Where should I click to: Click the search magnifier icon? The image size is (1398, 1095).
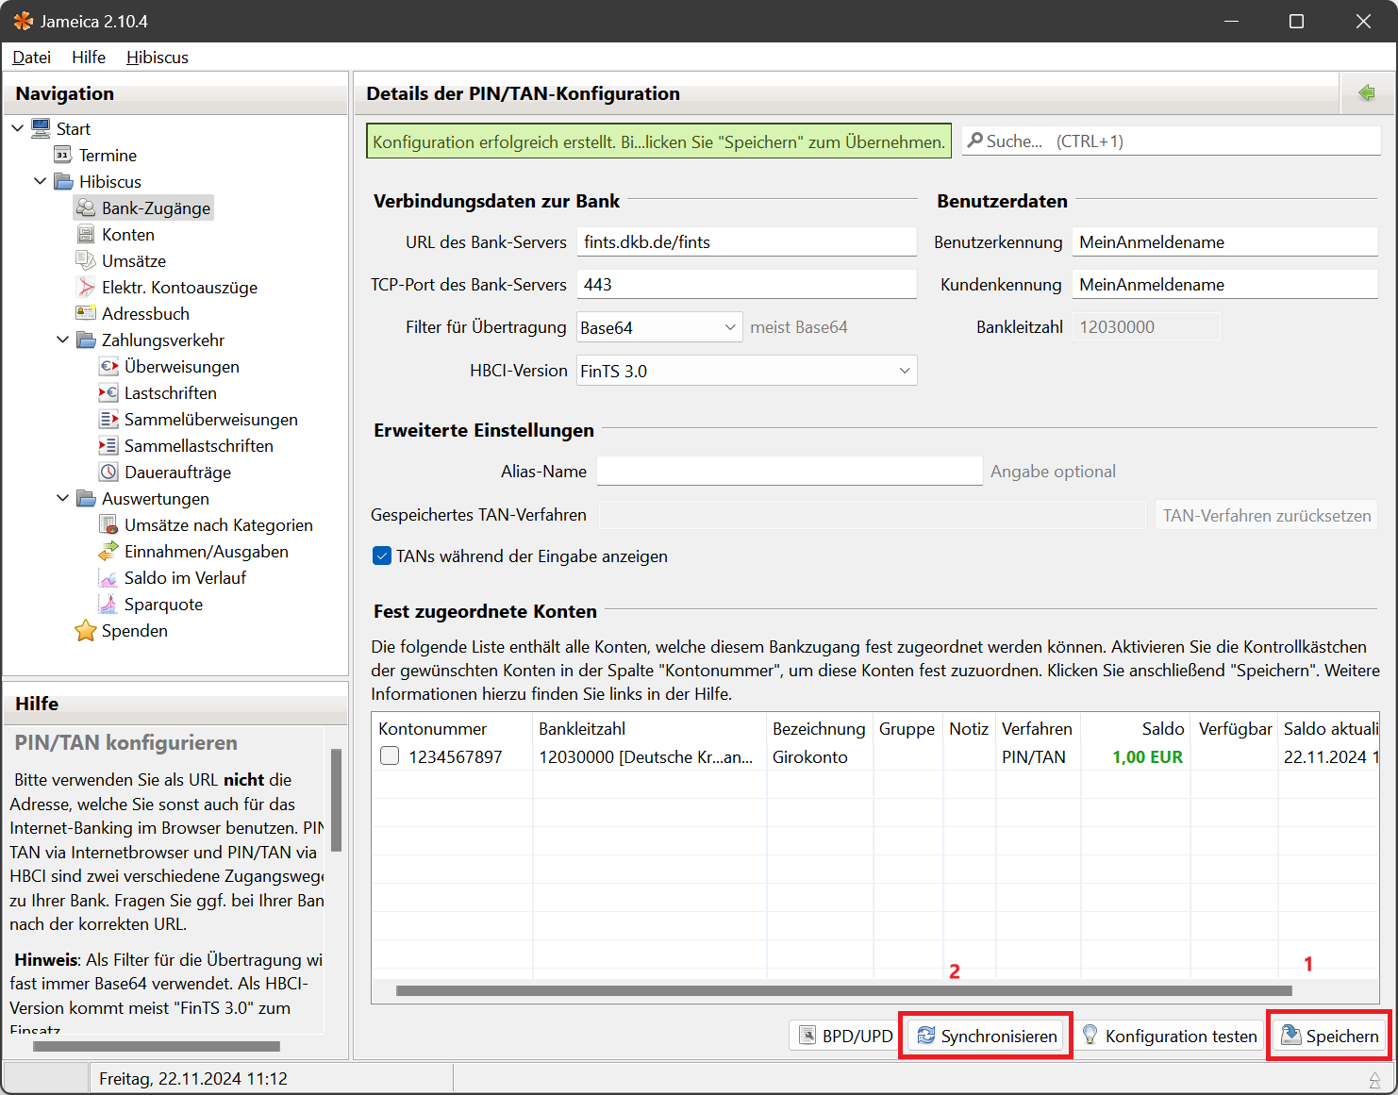click(x=975, y=141)
